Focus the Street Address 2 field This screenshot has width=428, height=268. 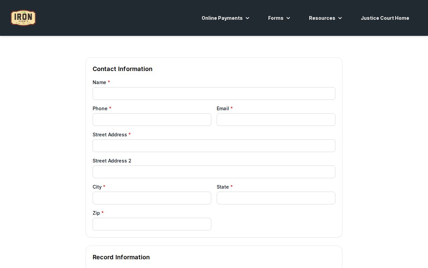click(x=214, y=172)
